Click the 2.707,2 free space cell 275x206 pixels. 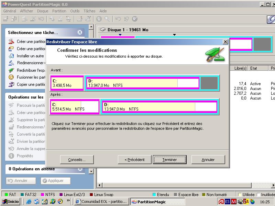coord(240,93)
